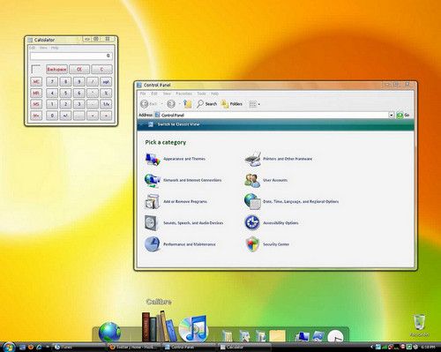Click the Internet Explorer quick launch icon

click(x=39, y=348)
